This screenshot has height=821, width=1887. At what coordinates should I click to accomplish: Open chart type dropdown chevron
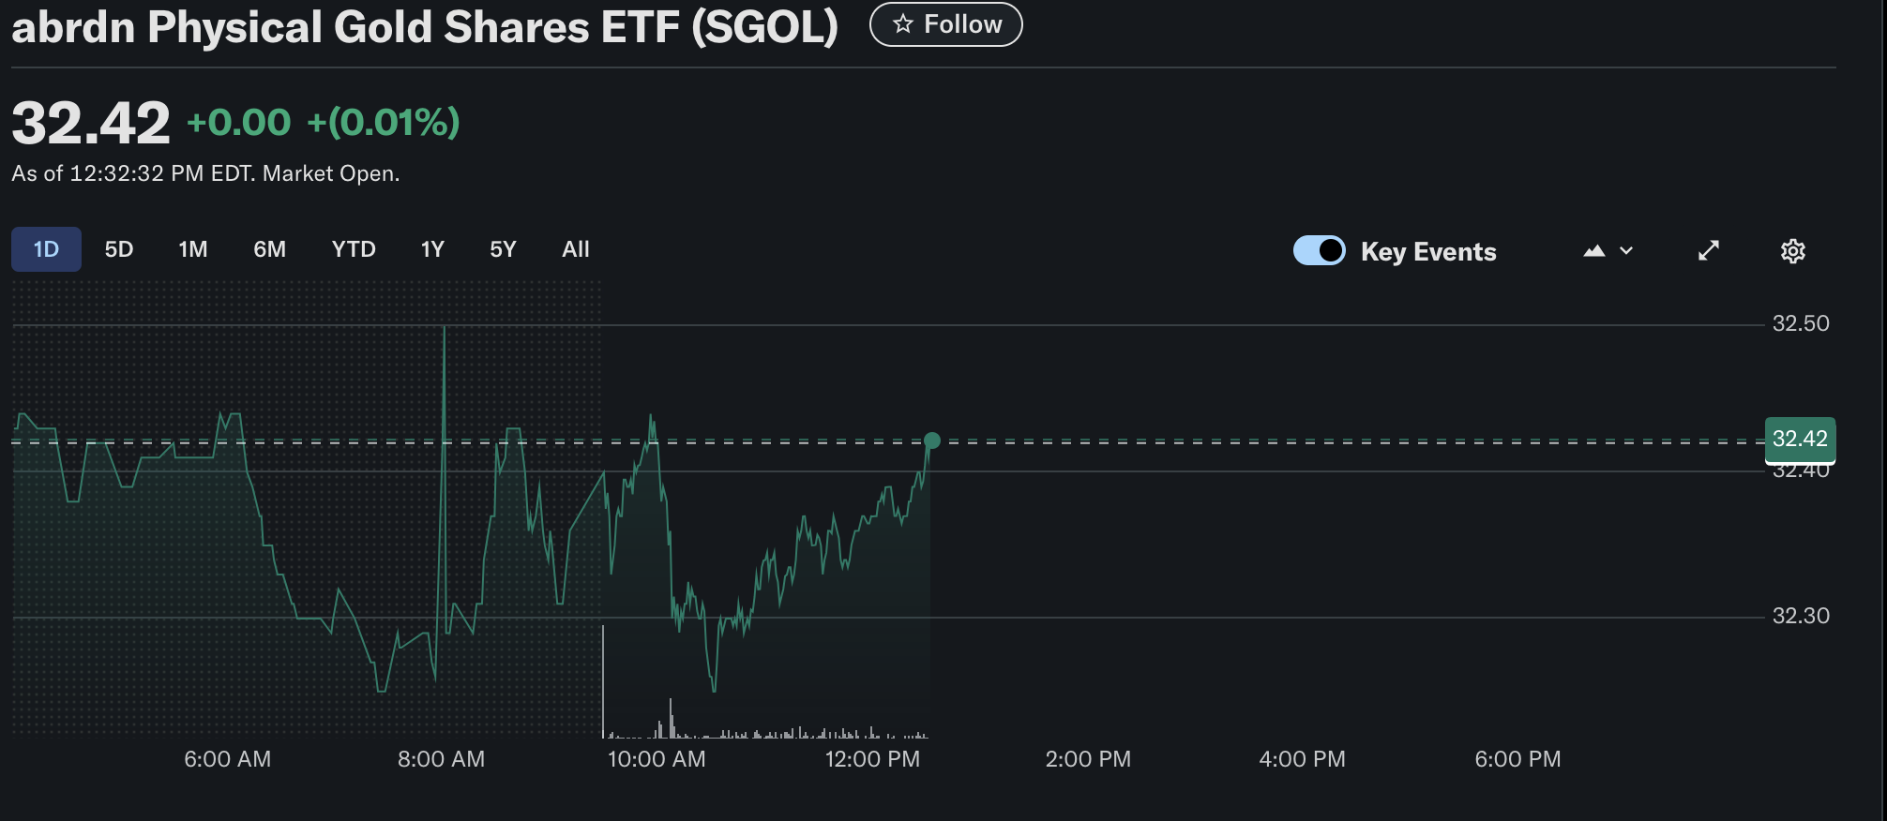1626,250
